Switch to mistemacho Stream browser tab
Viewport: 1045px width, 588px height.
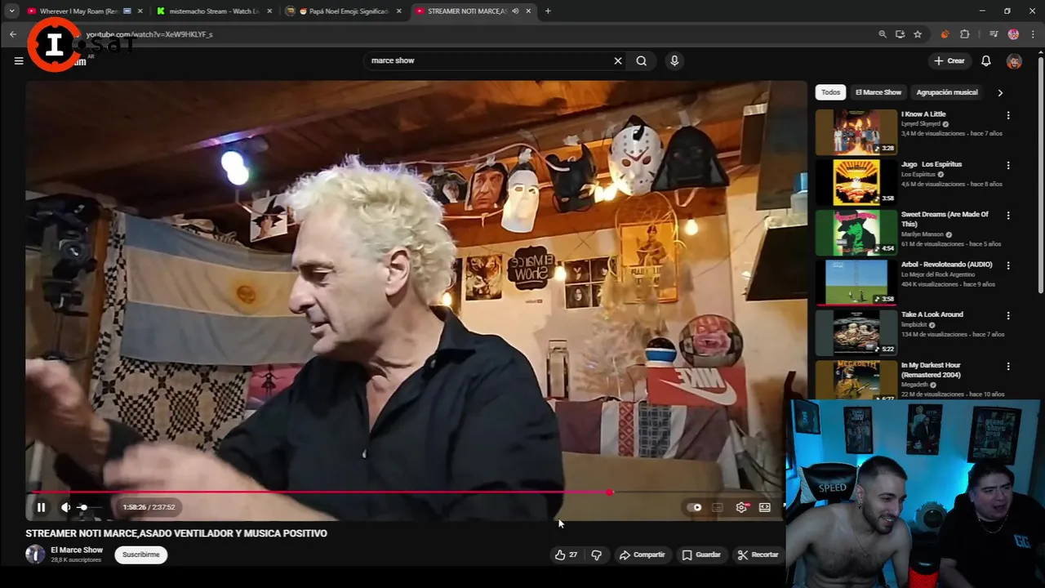(x=214, y=11)
